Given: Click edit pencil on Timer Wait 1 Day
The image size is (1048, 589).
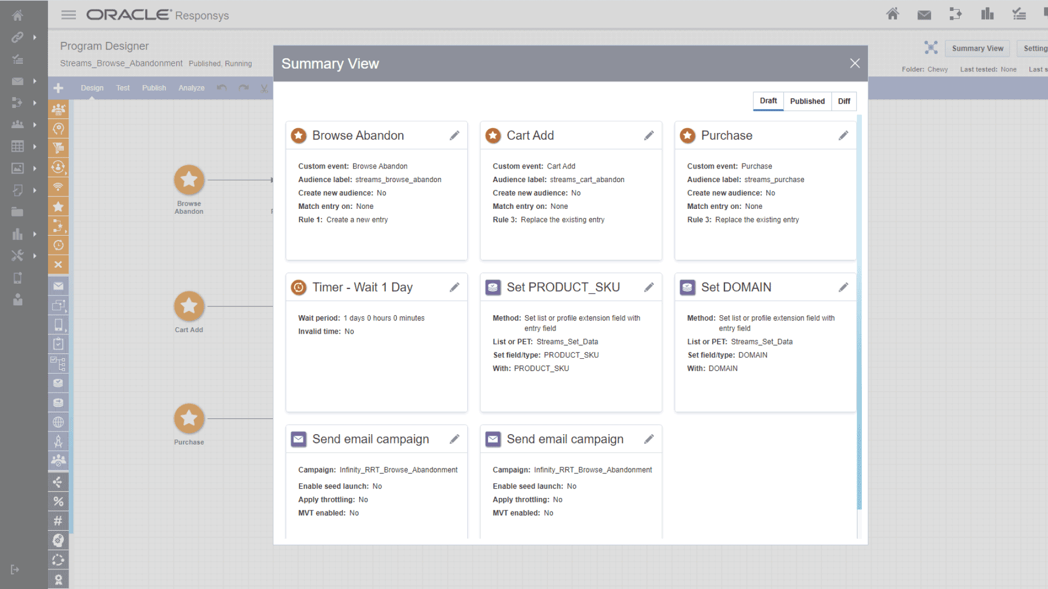Looking at the screenshot, I should pos(455,287).
